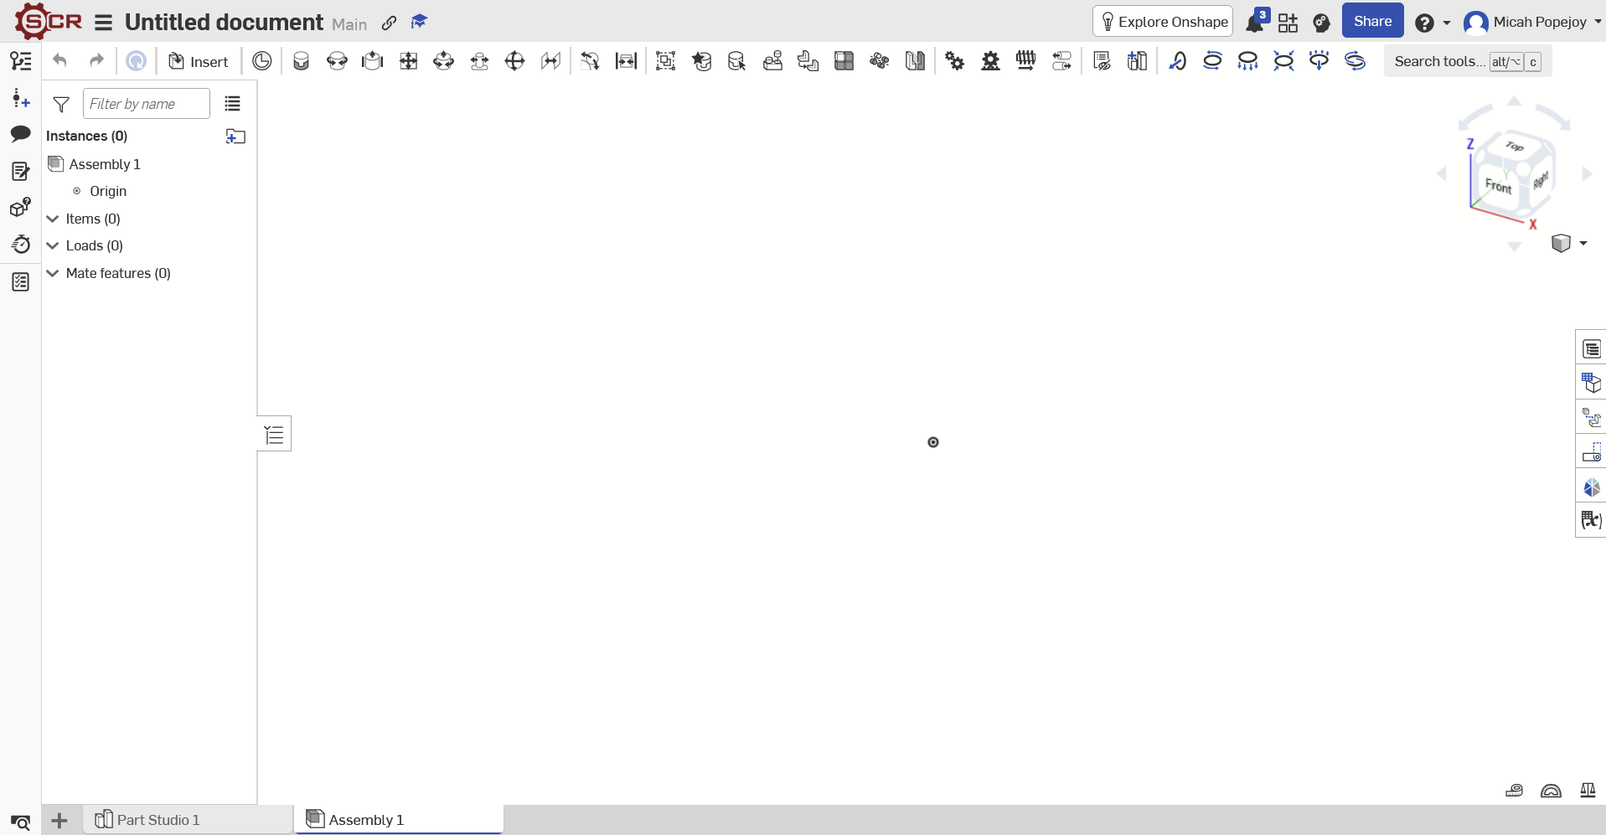Expand the Mate features (0) section
The height and width of the screenshot is (835, 1606).
(53, 273)
